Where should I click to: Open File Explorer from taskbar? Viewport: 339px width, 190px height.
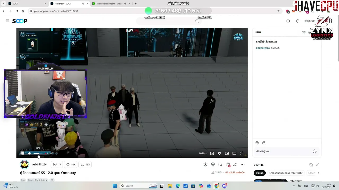[x=170, y=186]
